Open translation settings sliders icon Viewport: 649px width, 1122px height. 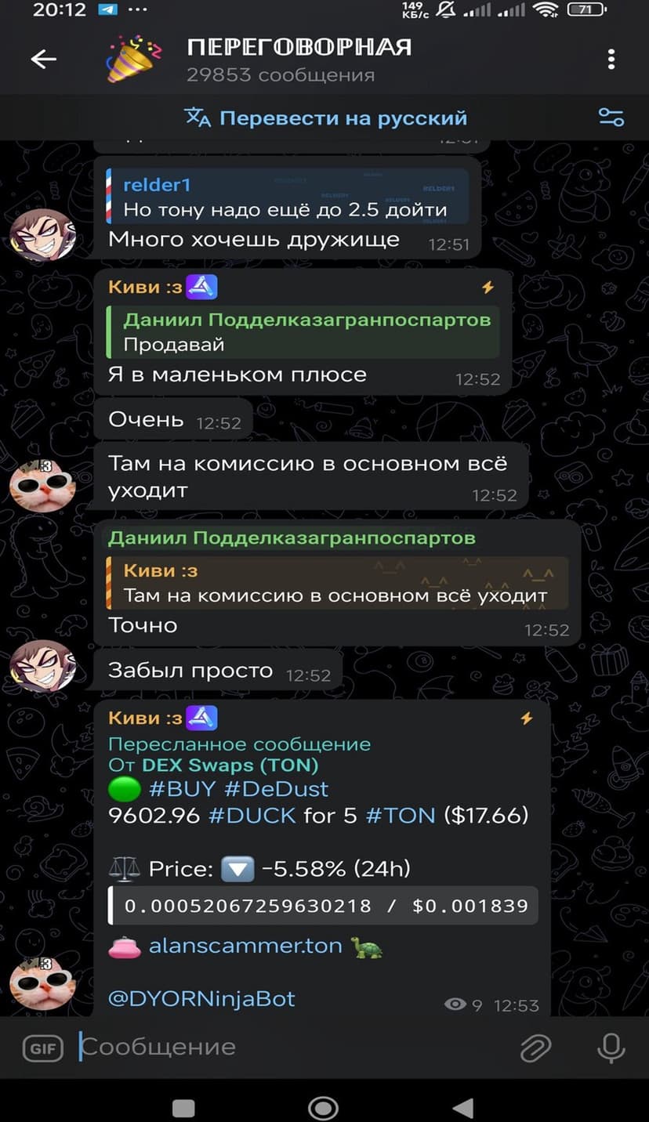(x=611, y=118)
